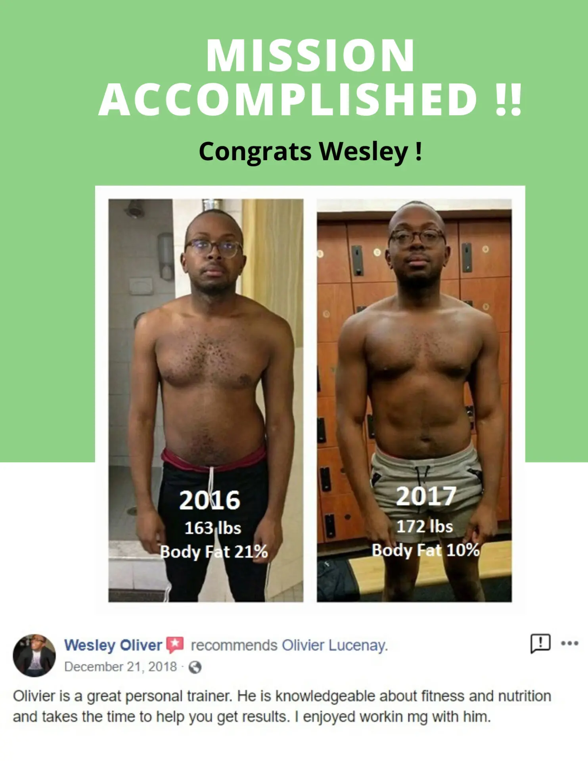Screen dimensions: 588x761
Task: Open the Wesley Oliver profile link
Action: click(113, 645)
